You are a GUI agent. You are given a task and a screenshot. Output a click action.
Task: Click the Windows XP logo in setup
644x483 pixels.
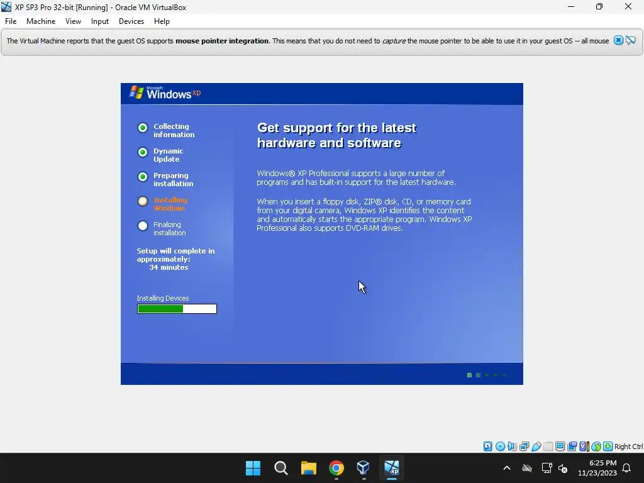coord(165,93)
